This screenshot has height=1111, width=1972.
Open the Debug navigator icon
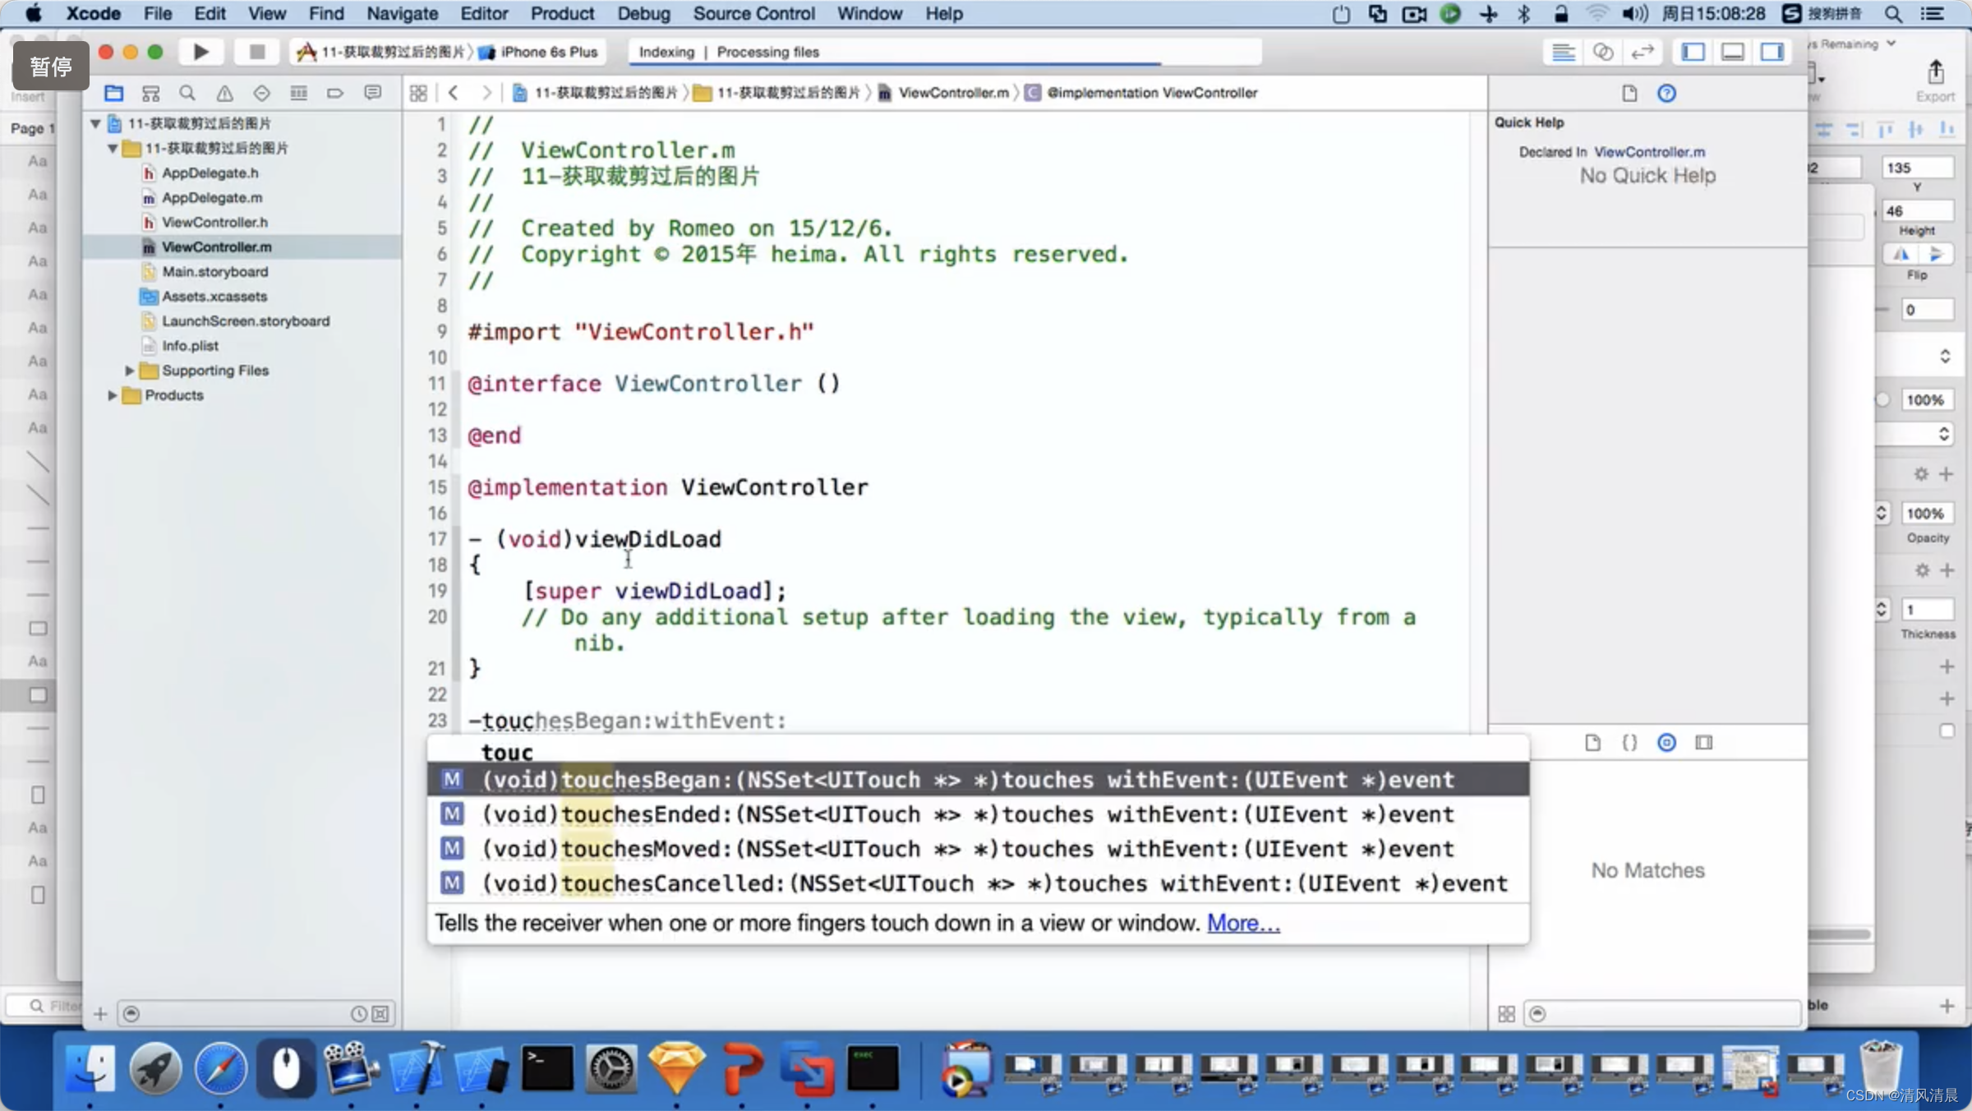(x=298, y=93)
